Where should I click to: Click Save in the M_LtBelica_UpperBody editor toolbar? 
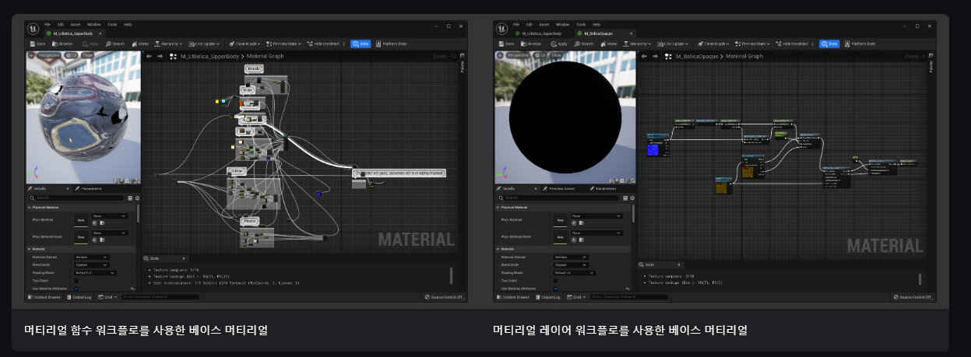pyautogui.click(x=37, y=44)
